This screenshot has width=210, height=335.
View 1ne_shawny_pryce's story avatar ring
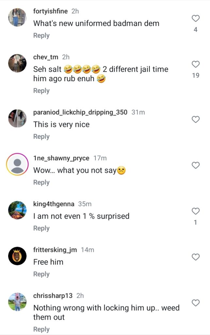[x=17, y=164]
